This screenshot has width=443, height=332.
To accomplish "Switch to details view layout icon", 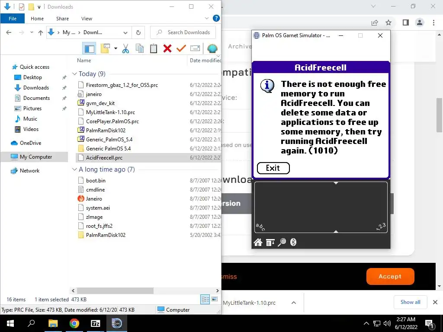I will point(205,299).
